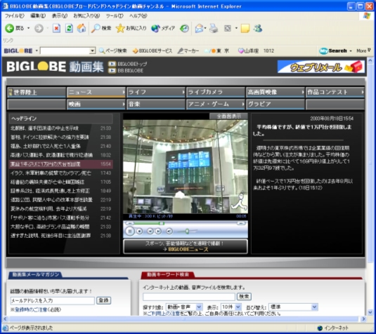Open the 表示 menu
This screenshot has height=334, width=376.
point(60,16)
